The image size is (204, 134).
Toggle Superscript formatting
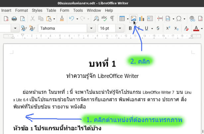pos(168,28)
